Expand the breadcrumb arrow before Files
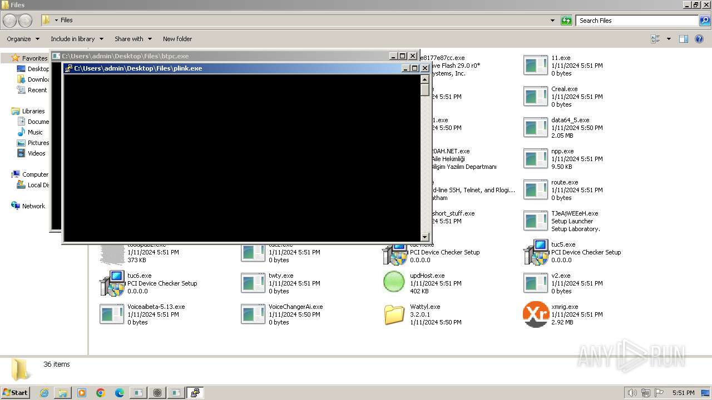The image size is (712, 400). 56,20
